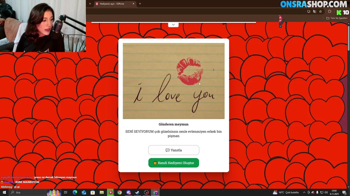Open the volume speaker tray icon
The image size is (350, 196).
pos(326,192)
